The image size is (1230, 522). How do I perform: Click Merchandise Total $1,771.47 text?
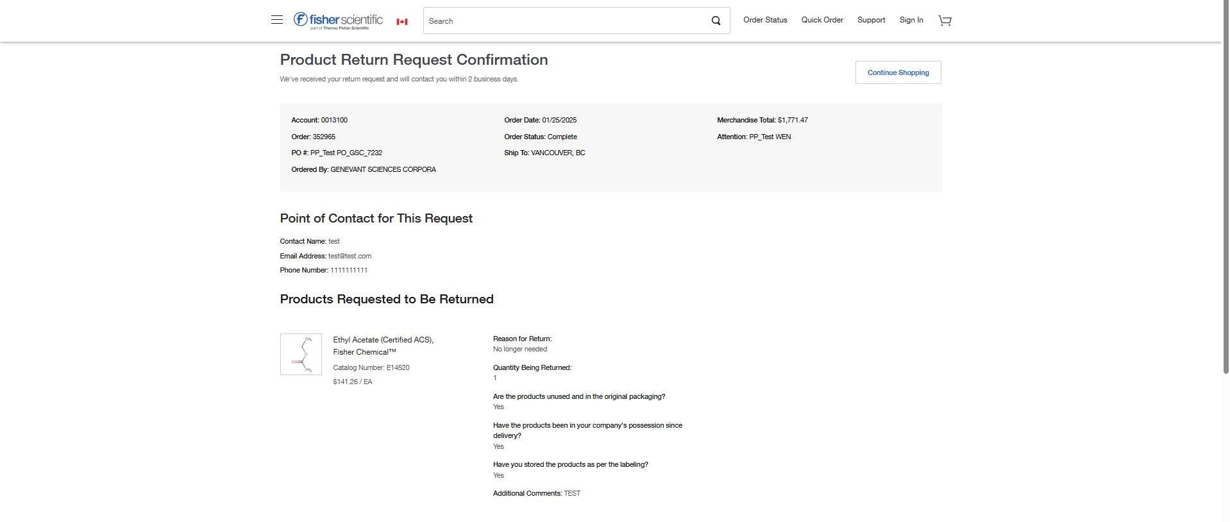click(x=762, y=120)
